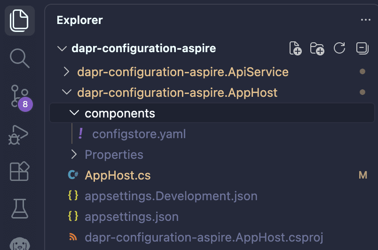Collapse the dapr-configuration-aspire root chevron

coord(62,48)
